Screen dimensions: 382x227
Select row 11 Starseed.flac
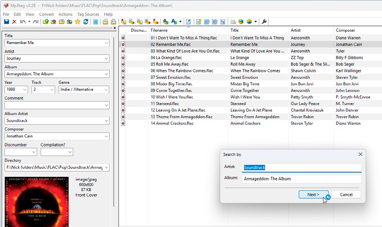[251, 103]
